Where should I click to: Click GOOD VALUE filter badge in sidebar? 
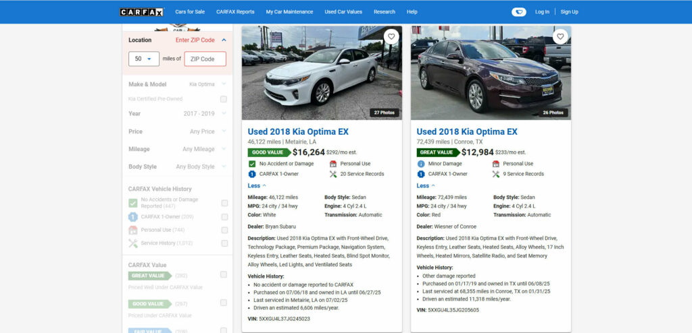(150, 304)
